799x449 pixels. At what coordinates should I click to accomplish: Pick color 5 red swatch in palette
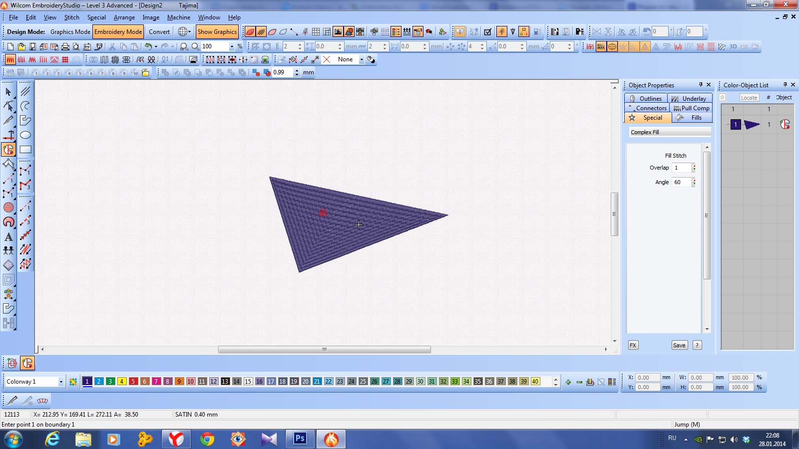(x=133, y=382)
